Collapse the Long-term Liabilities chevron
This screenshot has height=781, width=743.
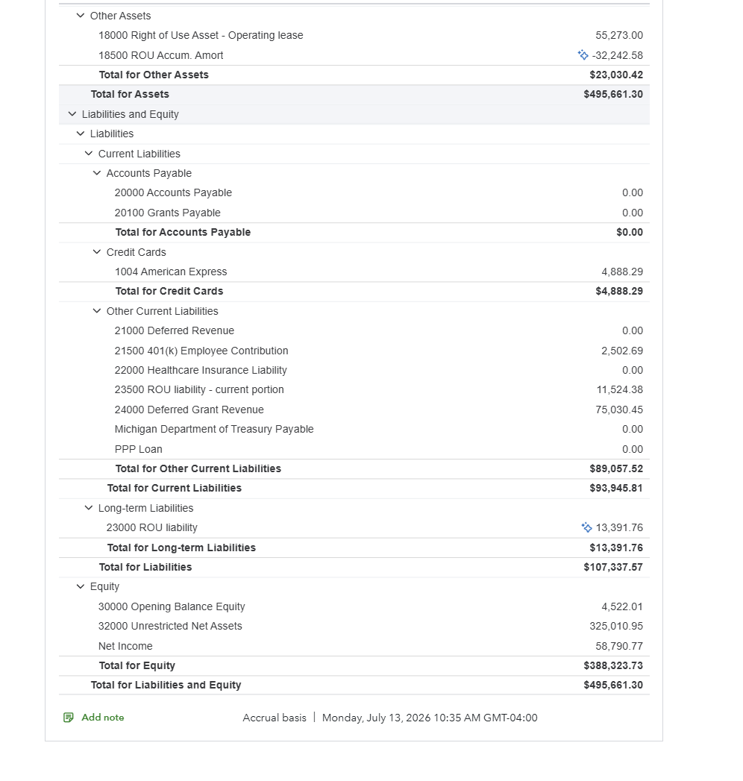pyautogui.click(x=89, y=507)
